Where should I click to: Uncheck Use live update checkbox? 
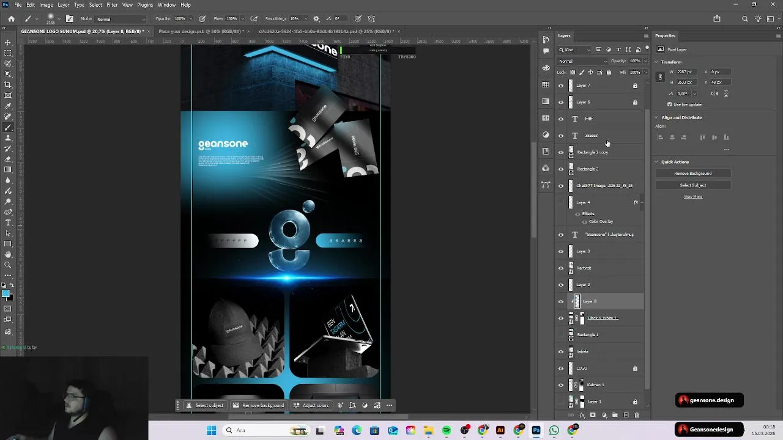point(670,105)
